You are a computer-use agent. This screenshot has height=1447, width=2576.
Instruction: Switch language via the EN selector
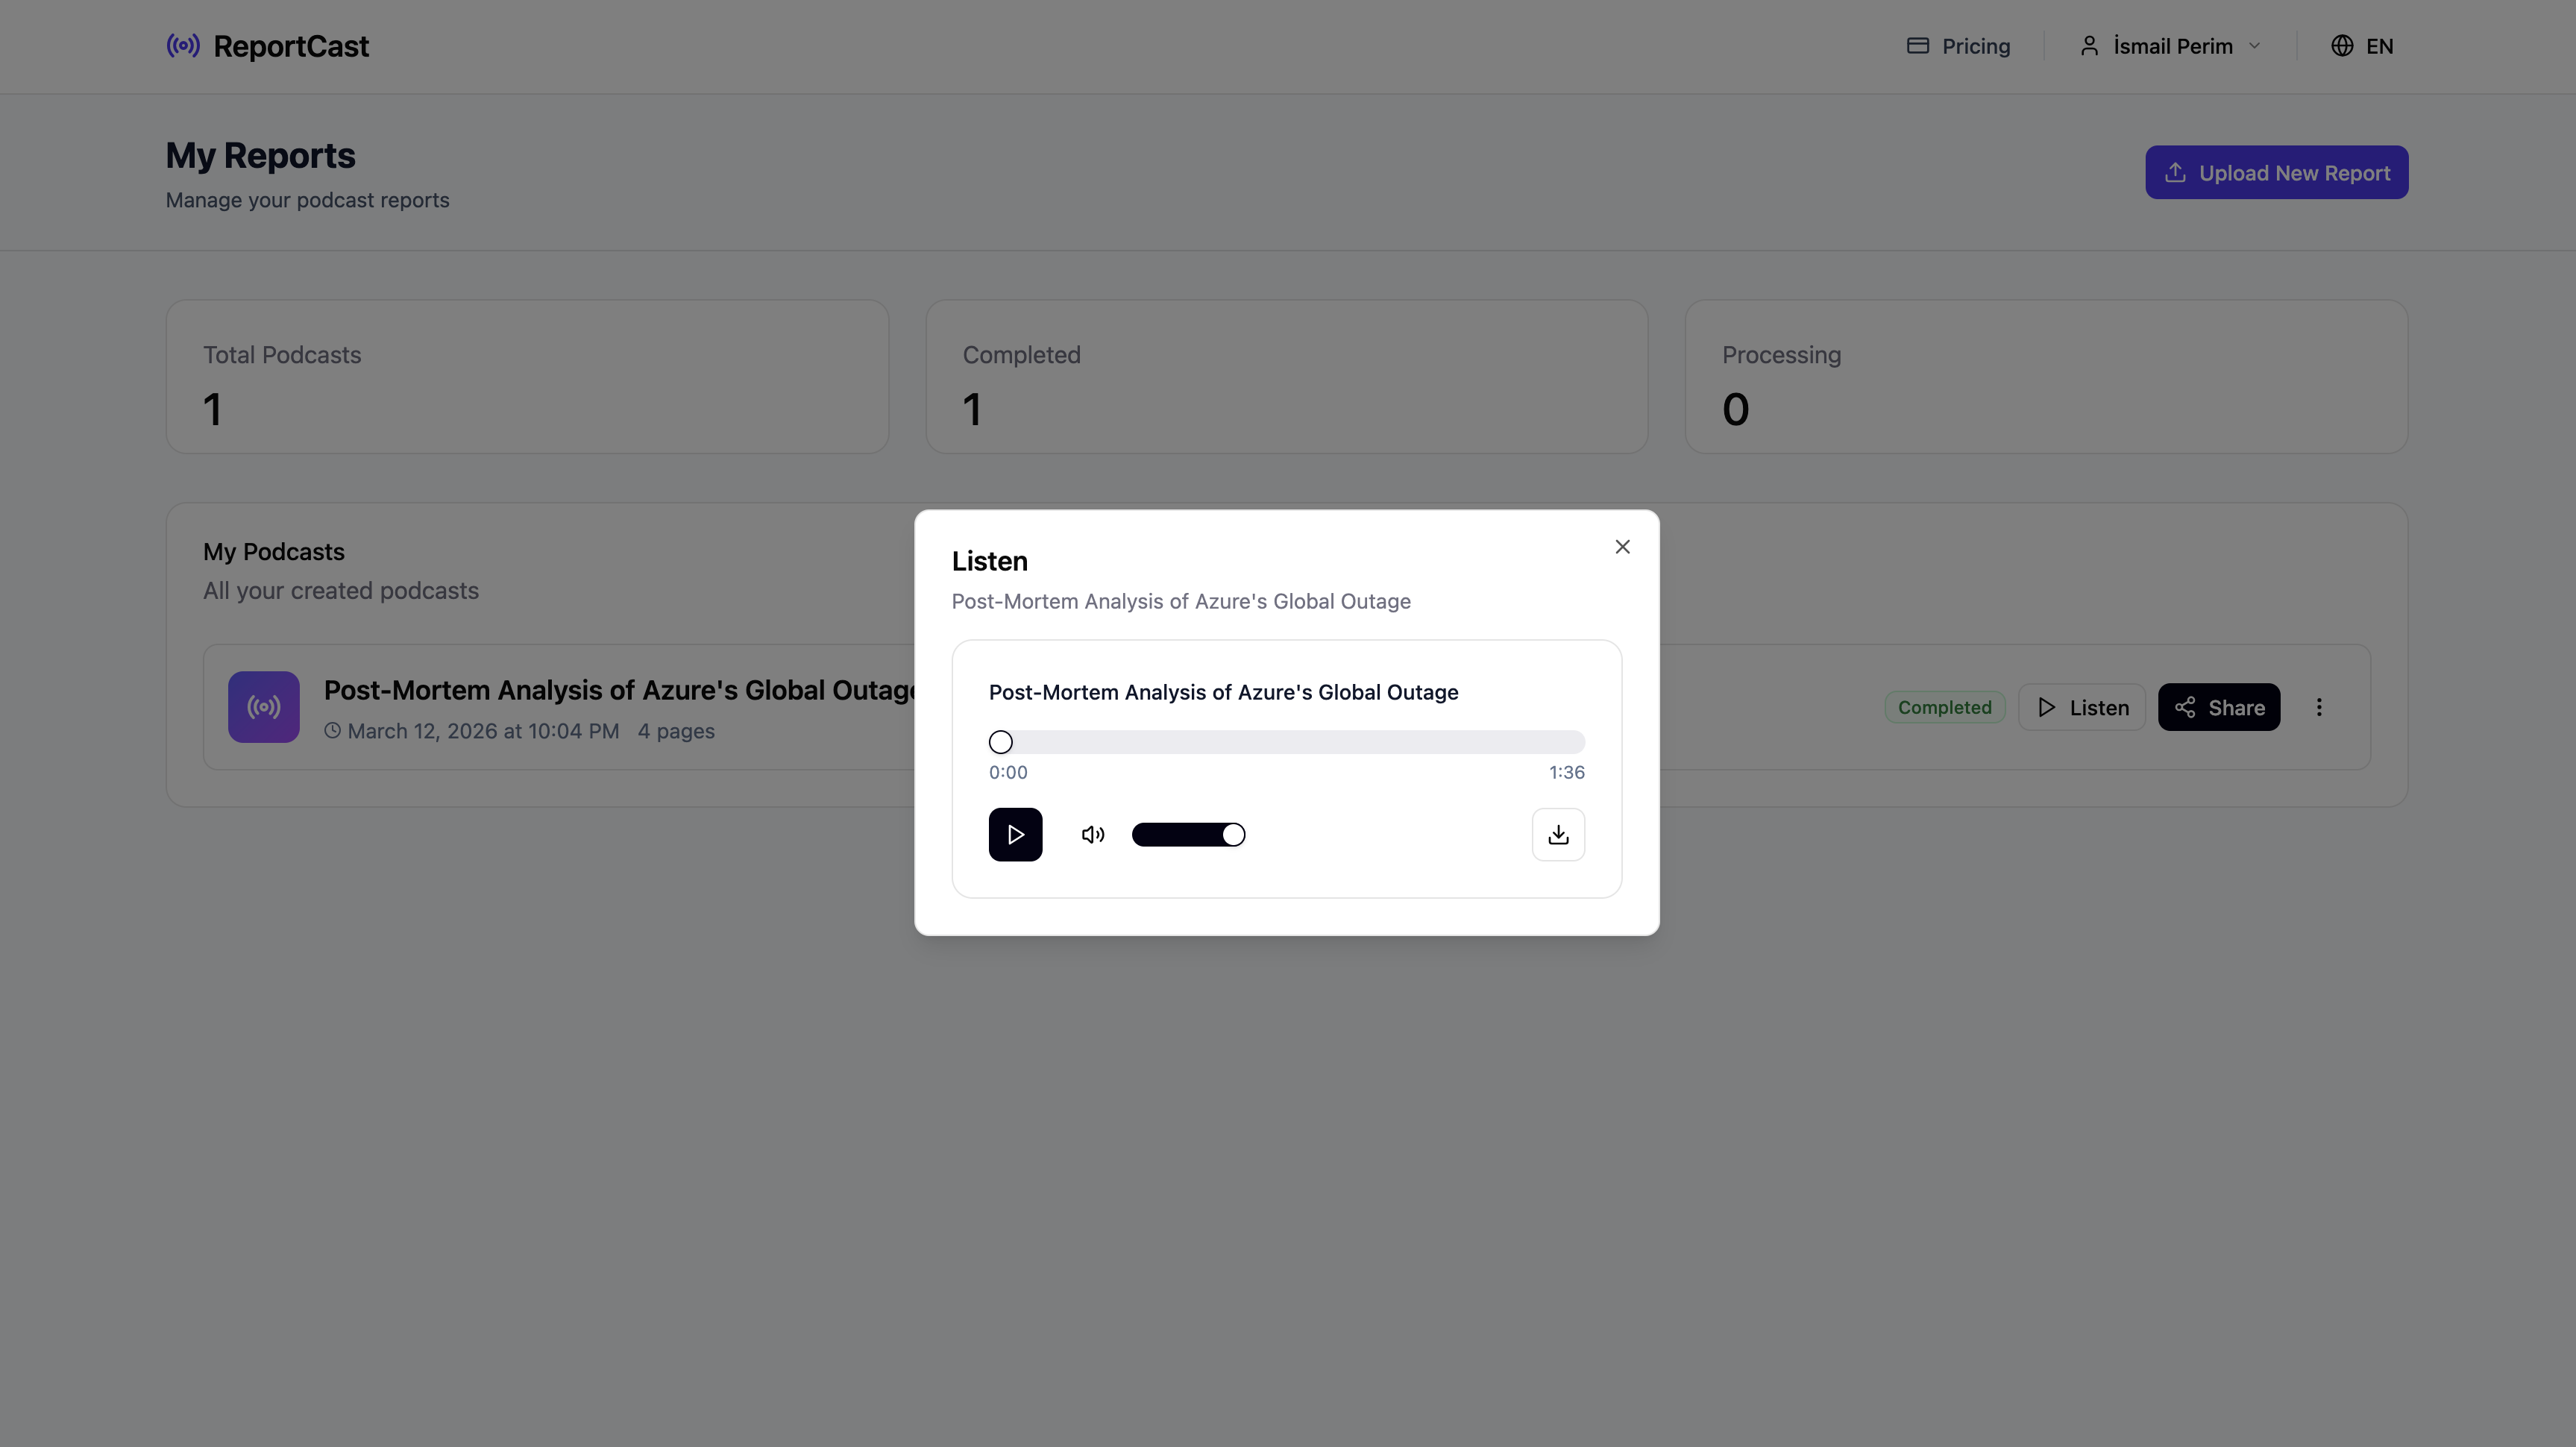point(2378,46)
